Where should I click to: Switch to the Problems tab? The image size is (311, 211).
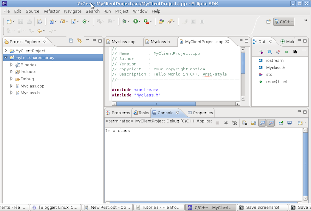point(118,112)
